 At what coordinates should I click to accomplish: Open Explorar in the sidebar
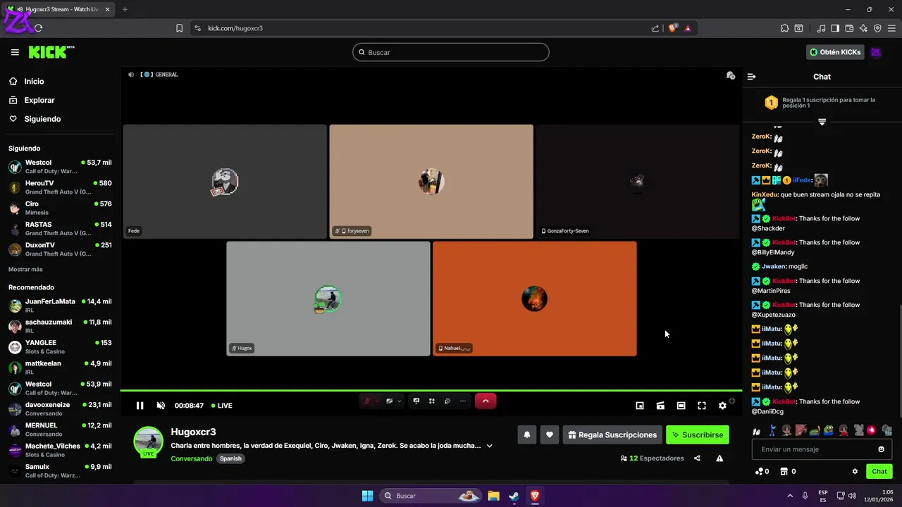(x=32, y=100)
